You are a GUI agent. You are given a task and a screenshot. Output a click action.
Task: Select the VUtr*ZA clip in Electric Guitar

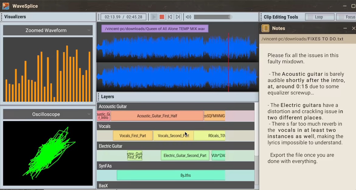[x=218, y=155]
